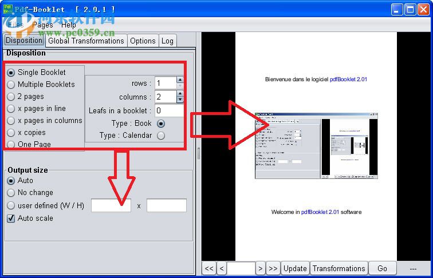Choose the x copies option
433x278 pixels.
(x=11, y=133)
